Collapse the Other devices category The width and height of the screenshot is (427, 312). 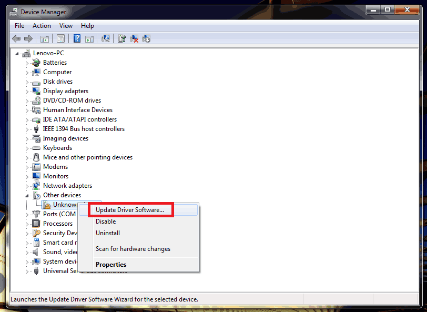click(x=27, y=195)
